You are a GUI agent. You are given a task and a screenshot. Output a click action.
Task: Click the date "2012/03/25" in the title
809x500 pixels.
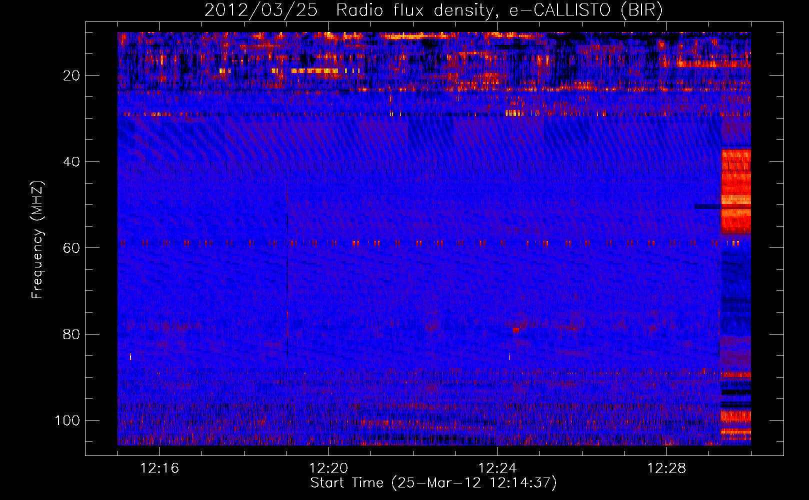coord(260,10)
